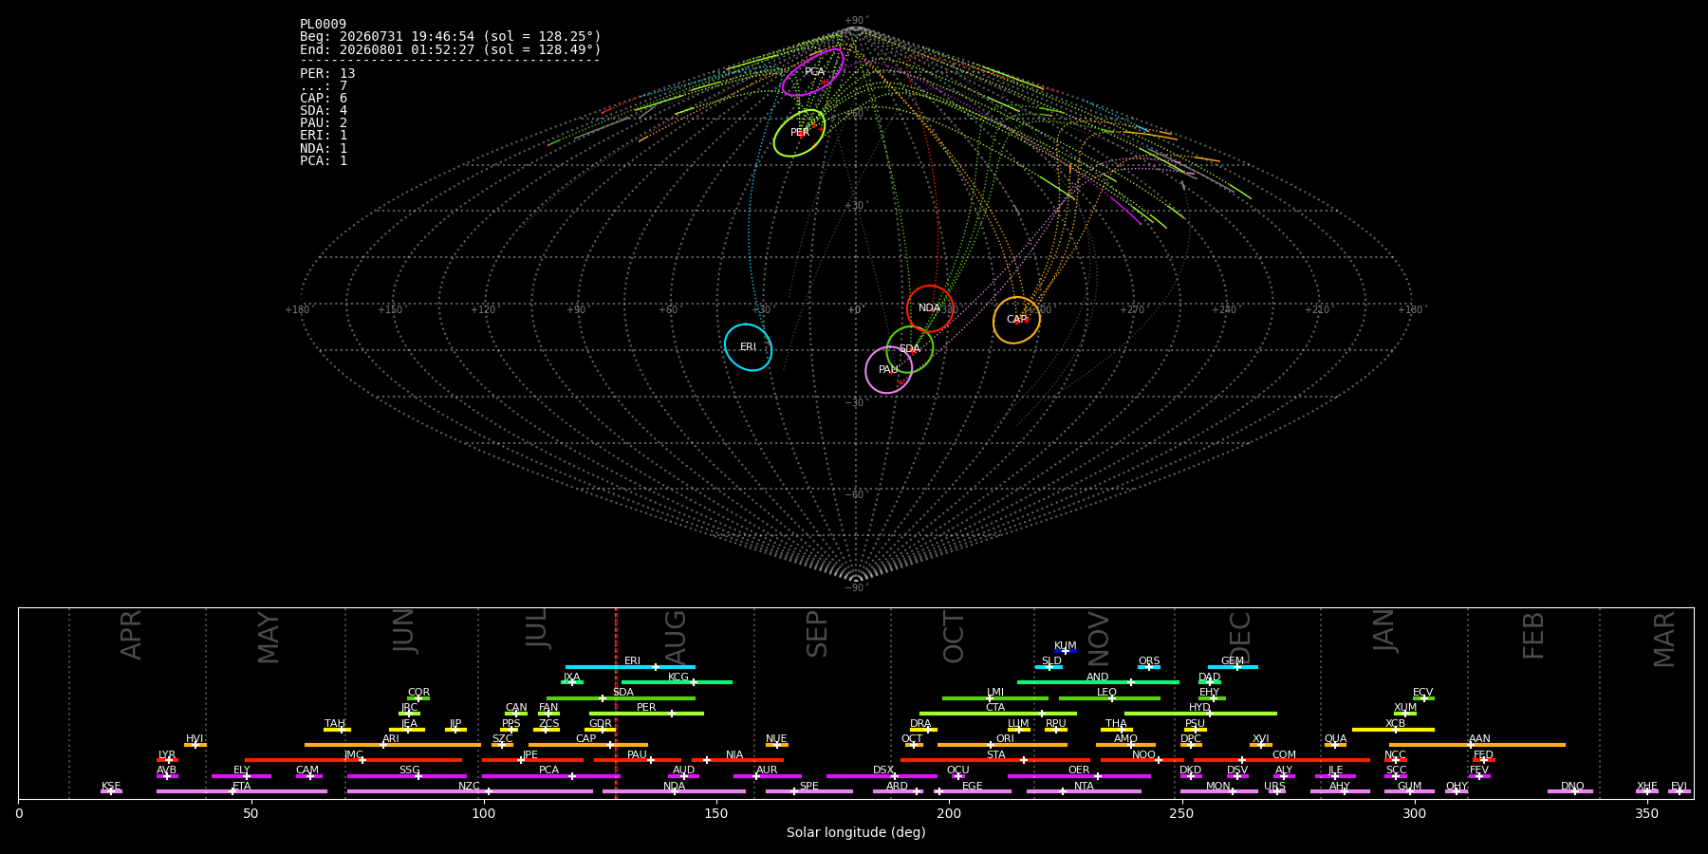Click the QUA shower label in timeline
Viewport: 1708px width, 854px height.
(x=1336, y=739)
